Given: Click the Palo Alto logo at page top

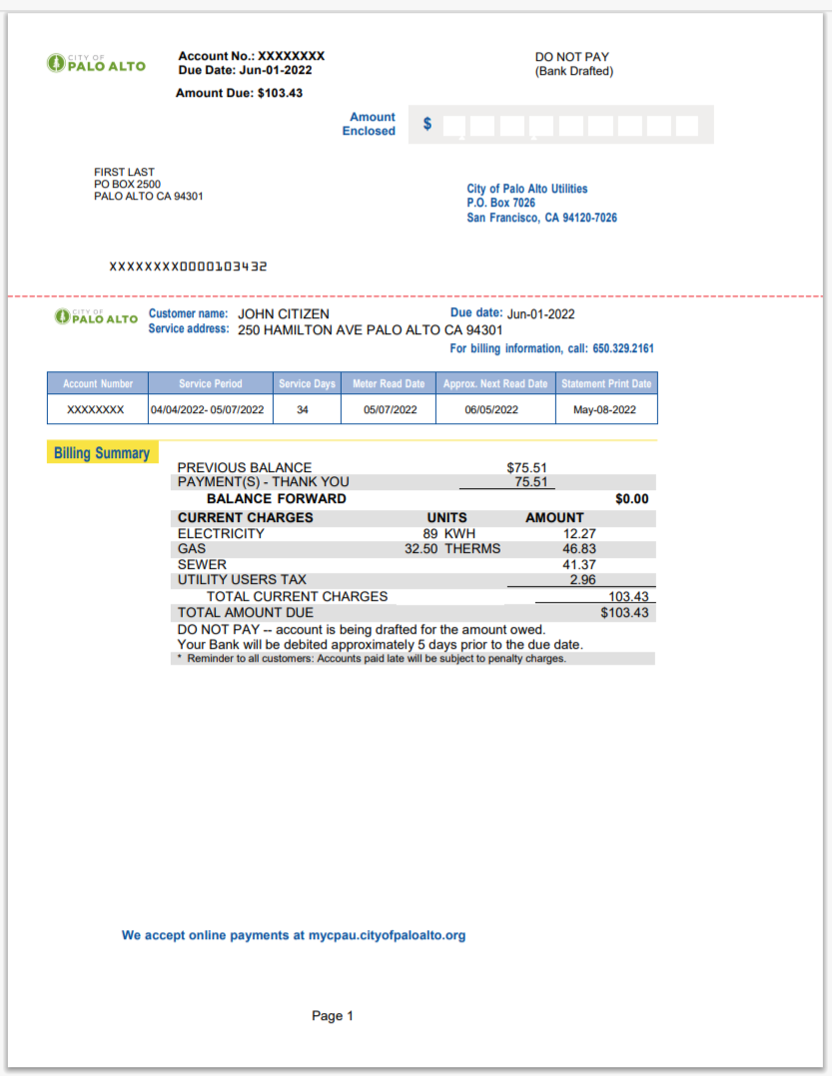Looking at the screenshot, I should (96, 64).
